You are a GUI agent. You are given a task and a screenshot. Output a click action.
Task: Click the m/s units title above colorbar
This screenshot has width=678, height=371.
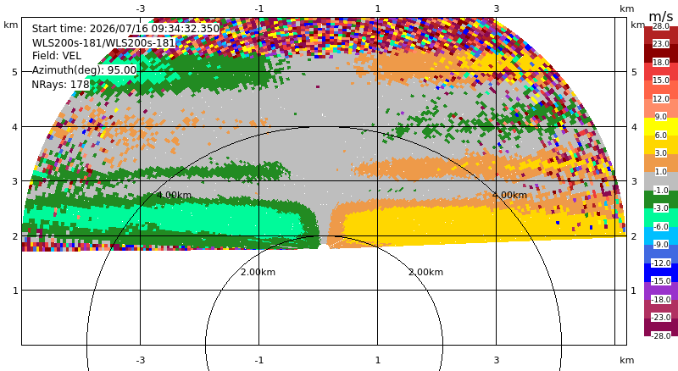(x=661, y=16)
